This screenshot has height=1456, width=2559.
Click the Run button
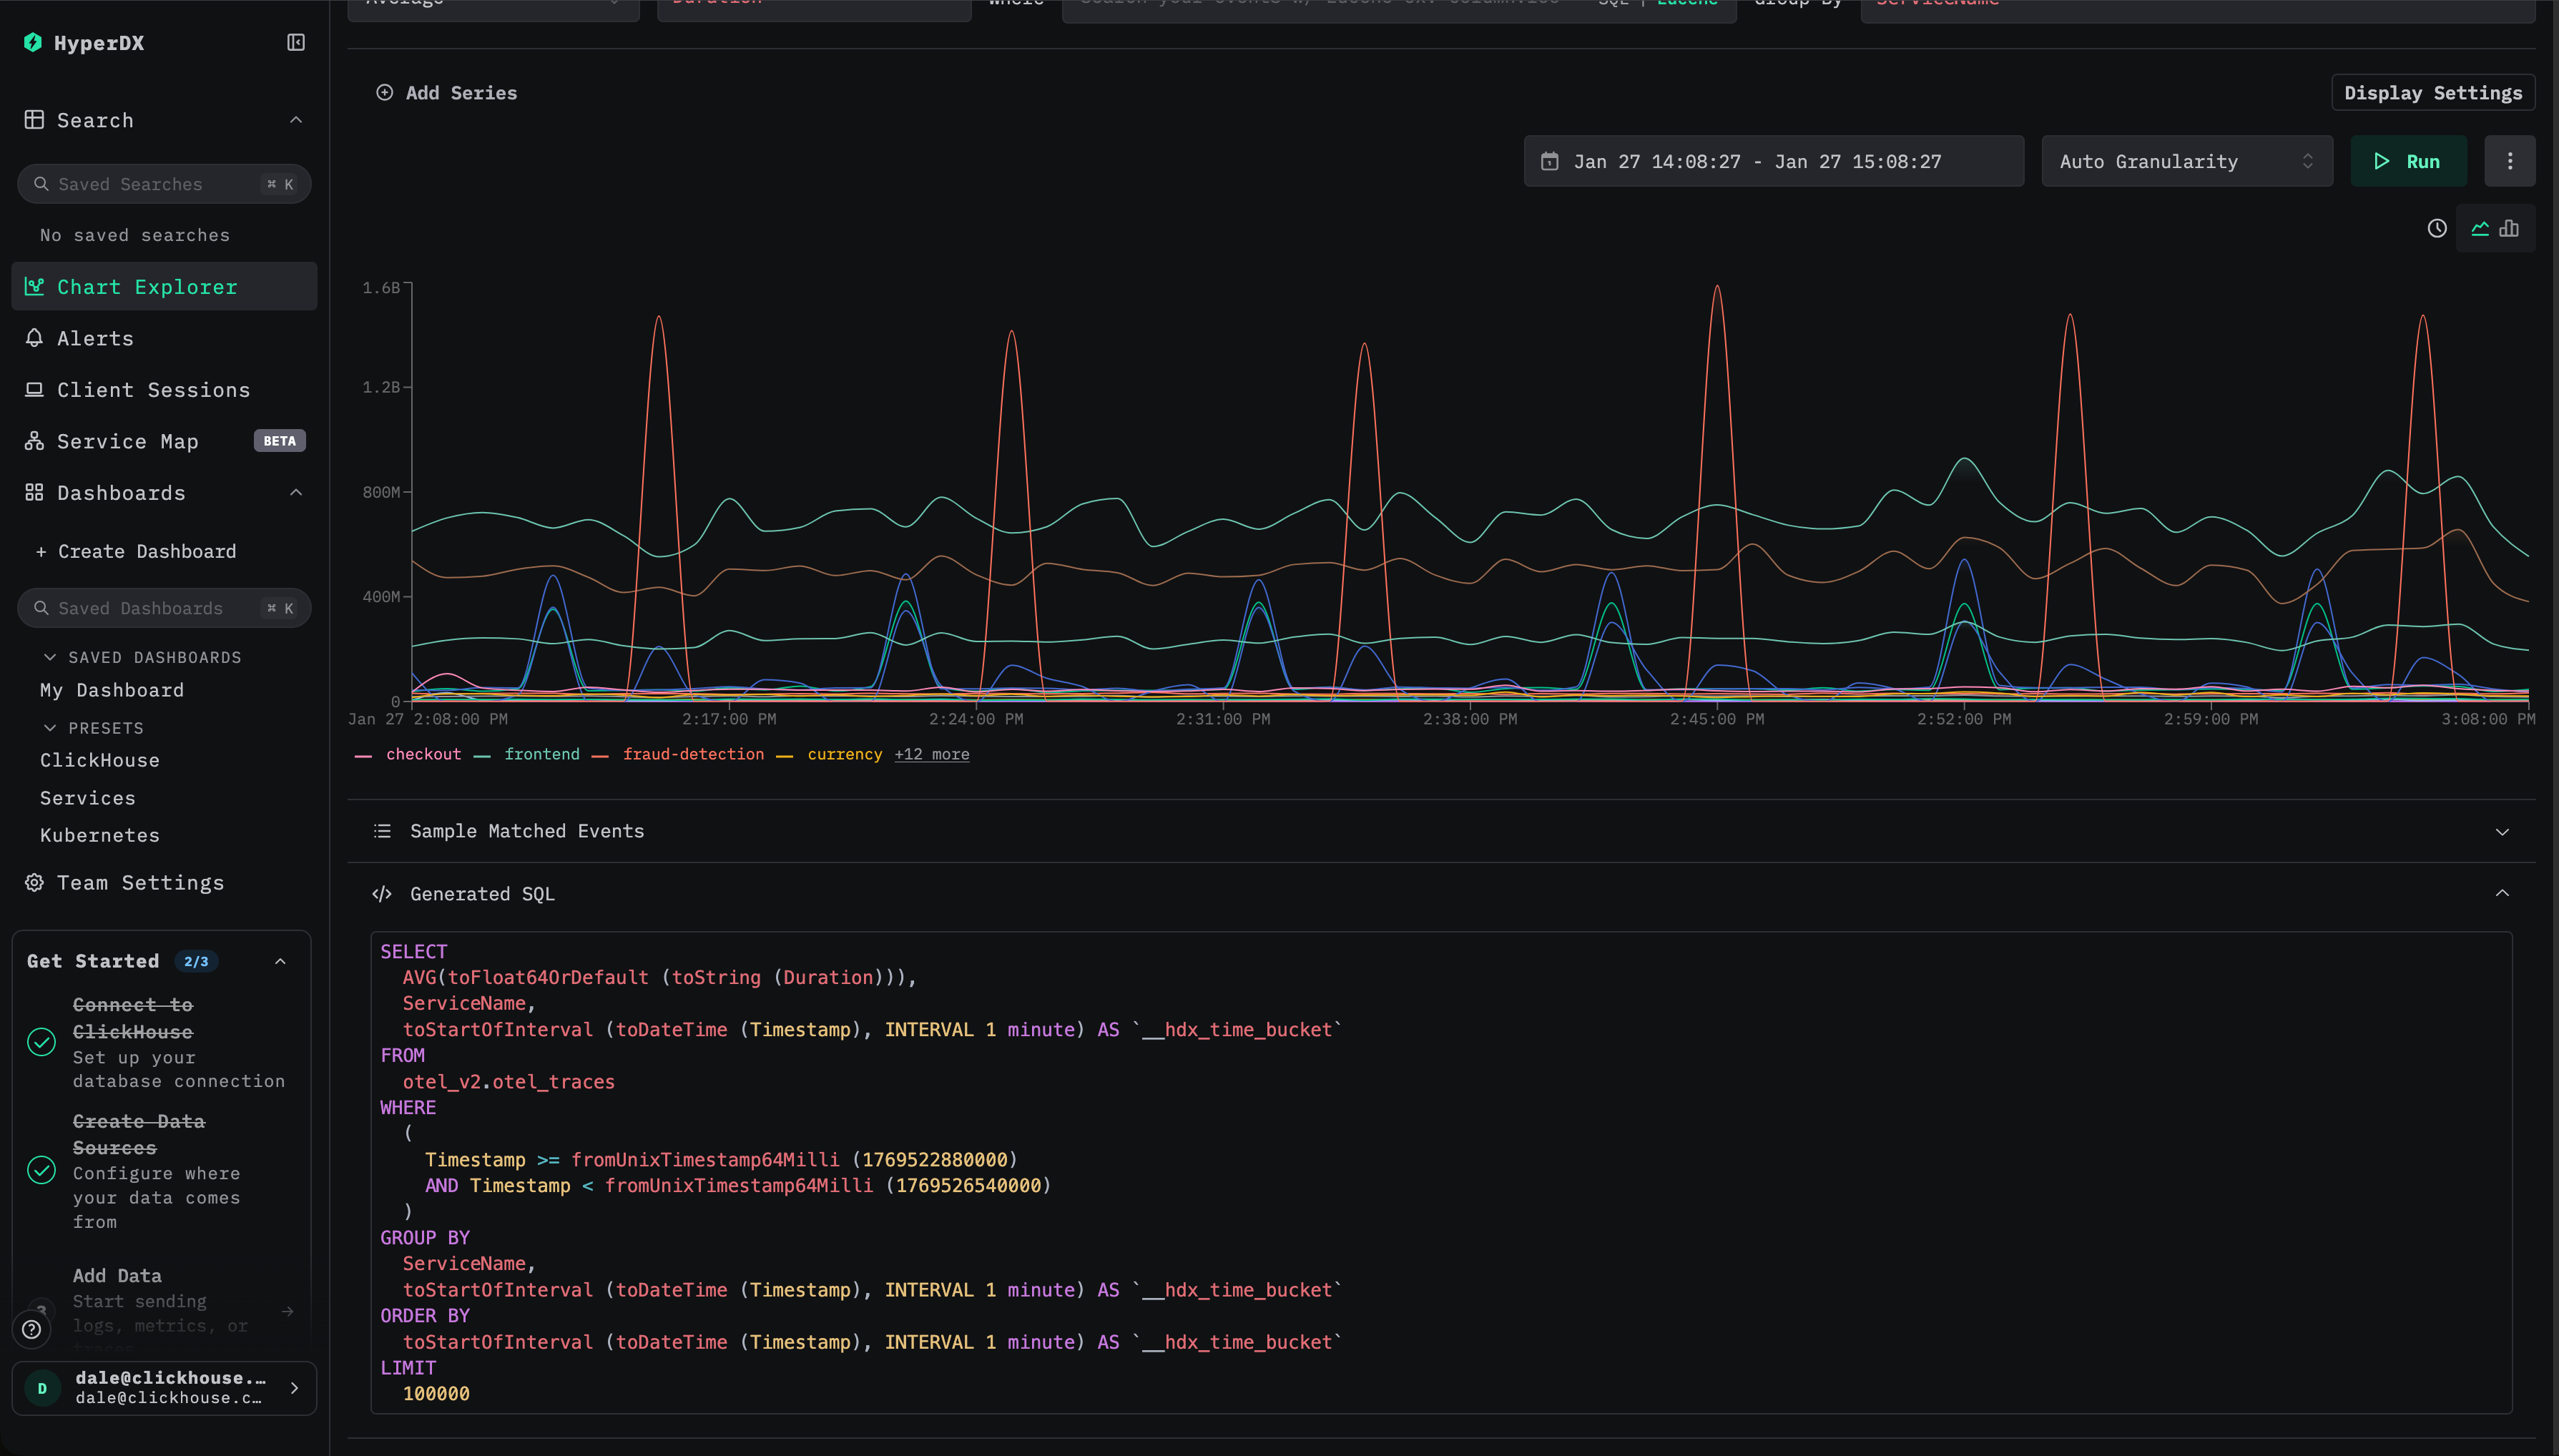[x=2408, y=160]
